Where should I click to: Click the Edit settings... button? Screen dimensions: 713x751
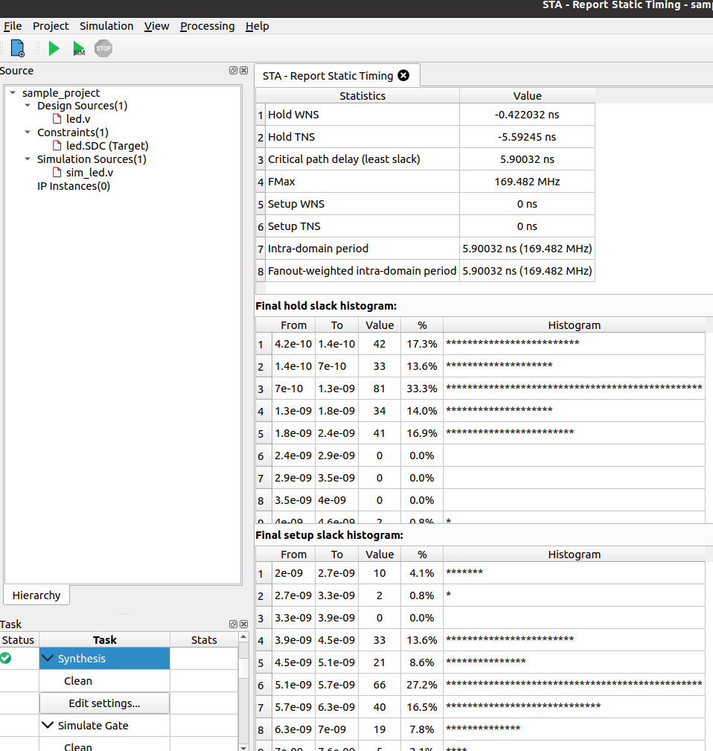coord(103,703)
